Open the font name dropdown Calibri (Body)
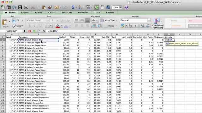 48,20
